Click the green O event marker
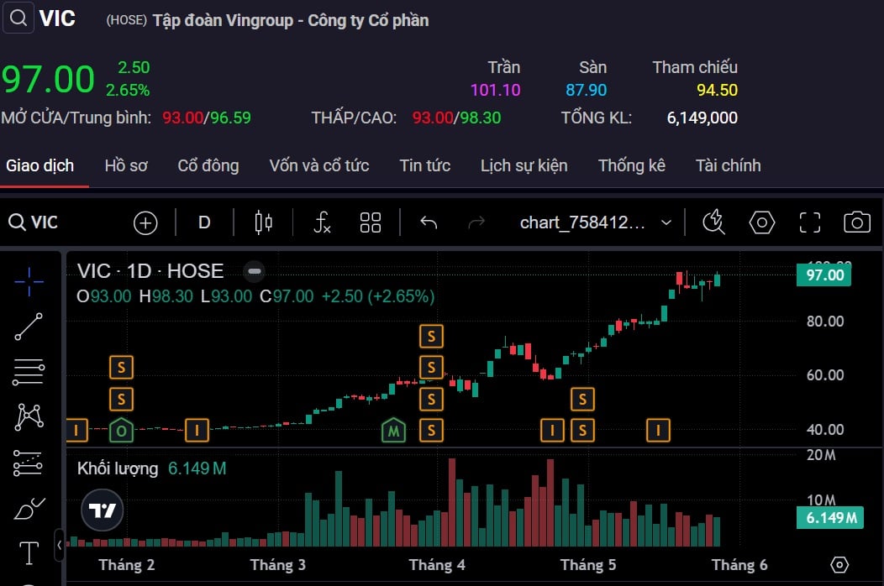Screen dimensions: 884x586 (121, 431)
